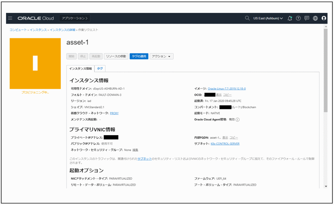Open the サブネット link in the traffic note
Image resolution: width=334 pixels, height=205 pixels.
coord(145,159)
